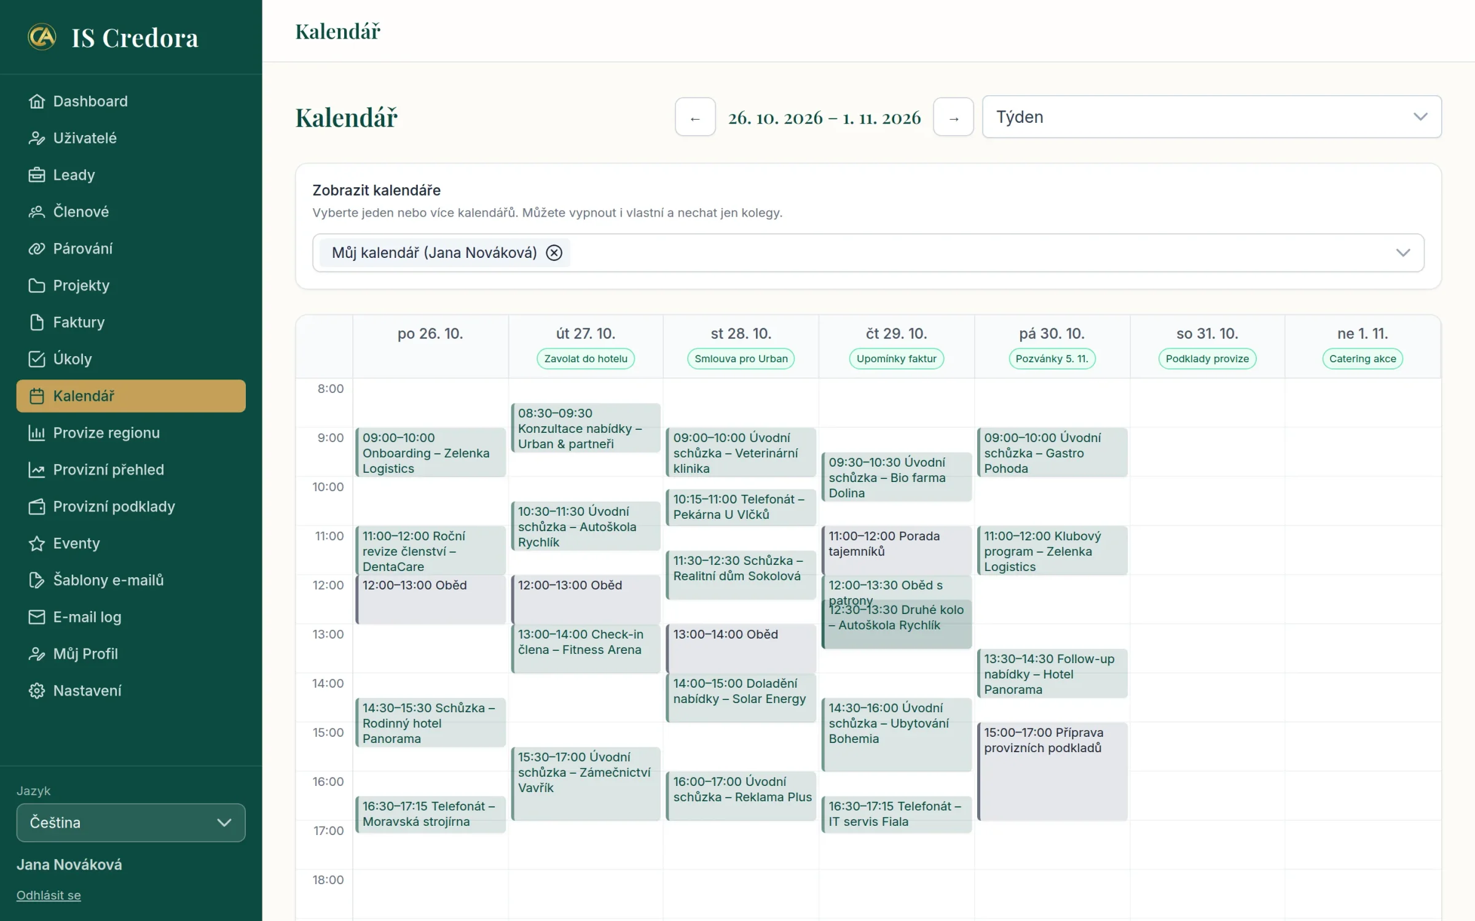1475x921 pixels.
Task: Open Onboarding – Zelenka Logistics event
Action: [431, 453]
